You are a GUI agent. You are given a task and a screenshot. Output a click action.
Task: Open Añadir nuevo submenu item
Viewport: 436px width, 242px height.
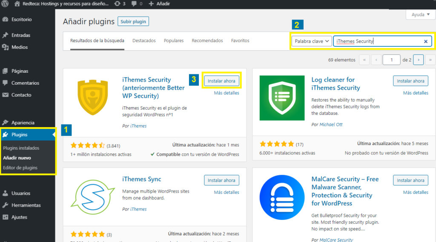(17, 158)
